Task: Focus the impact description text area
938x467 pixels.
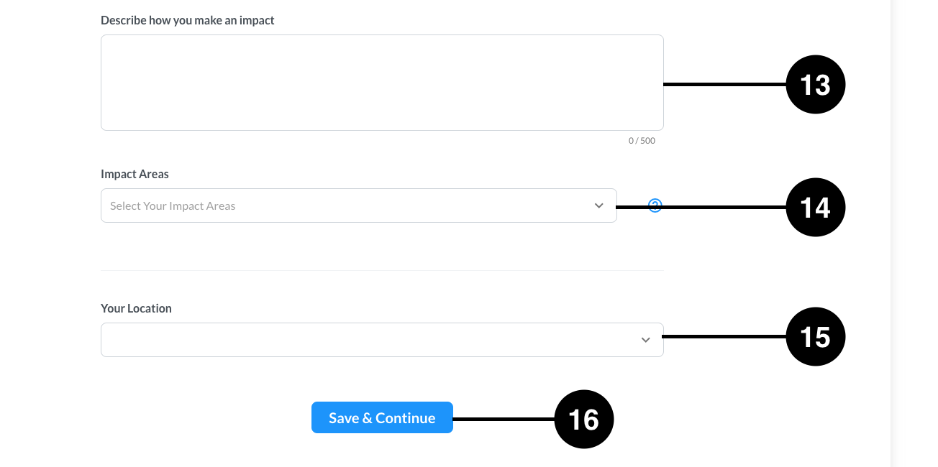Action: [382, 83]
